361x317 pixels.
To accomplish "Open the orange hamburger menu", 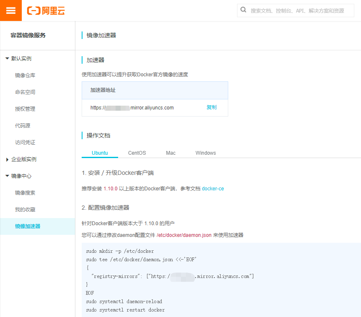I will pos(11,10).
